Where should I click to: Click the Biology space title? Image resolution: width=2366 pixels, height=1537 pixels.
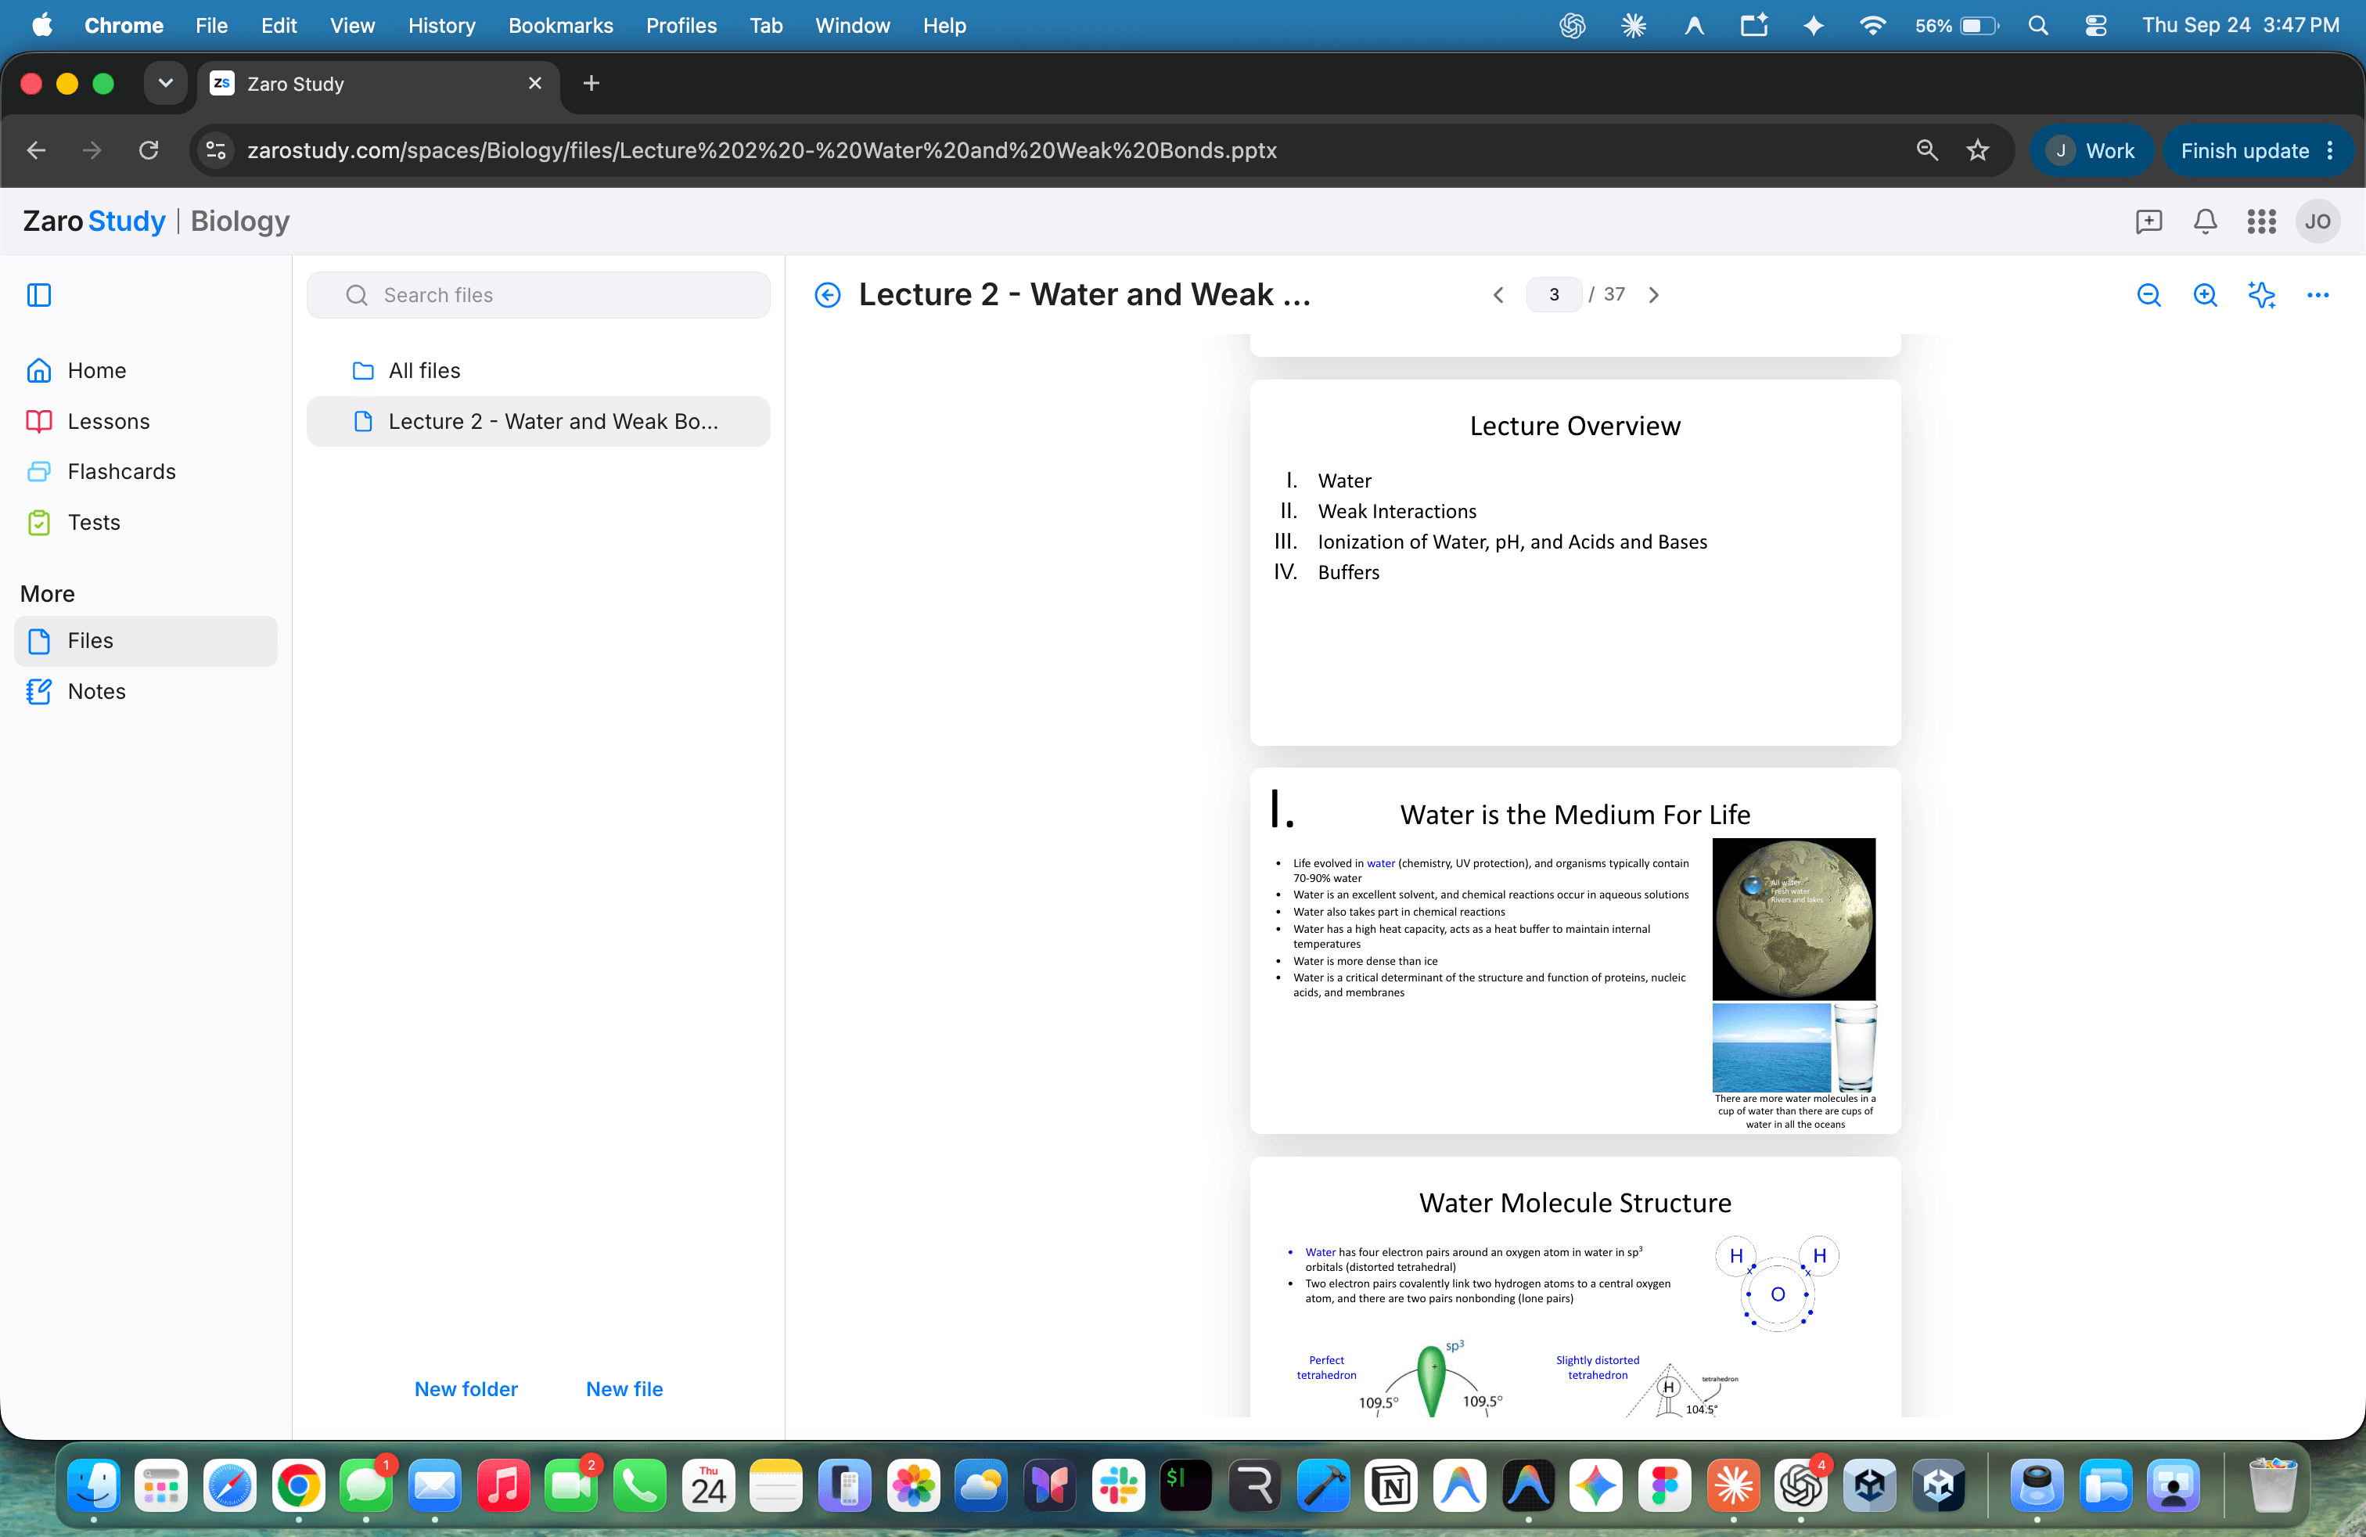pyautogui.click(x=239, y=221)
